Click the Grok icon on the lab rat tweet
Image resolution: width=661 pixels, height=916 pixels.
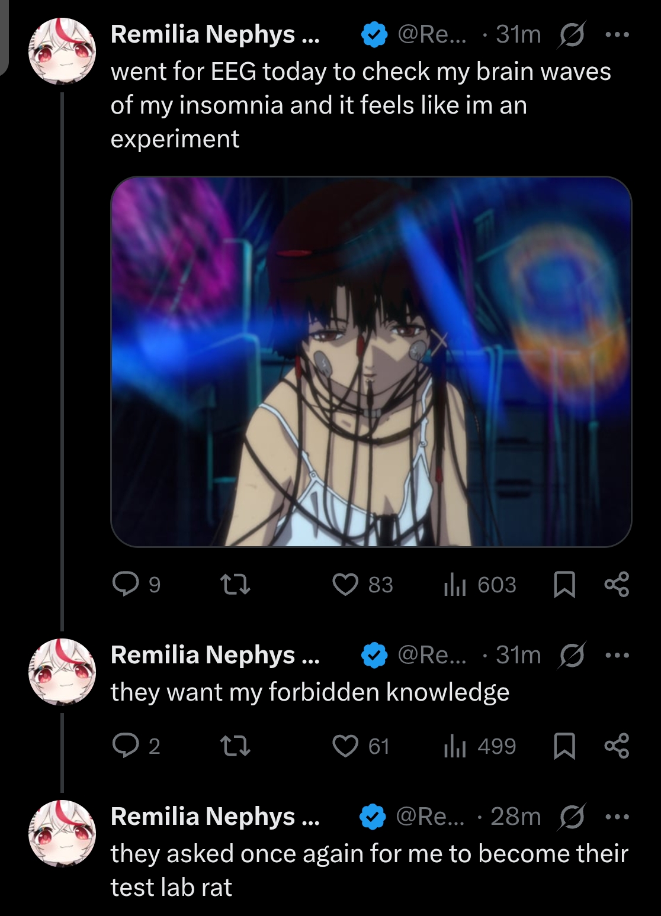[x=572, y=817]
